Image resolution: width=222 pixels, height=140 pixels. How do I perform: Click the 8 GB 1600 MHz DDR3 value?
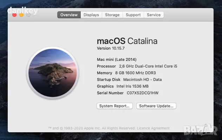click(x=136, y=73)
